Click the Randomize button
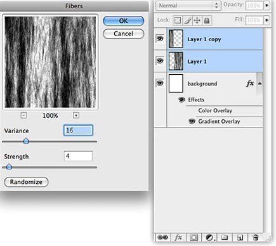 point(26,182)
